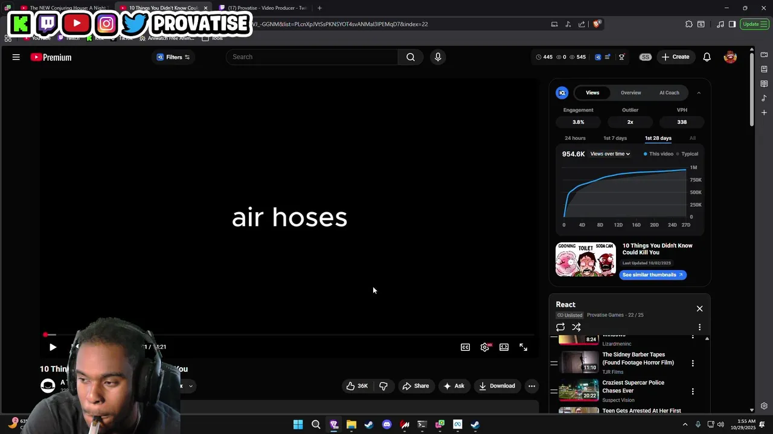Select the All time range

[693, 138]
